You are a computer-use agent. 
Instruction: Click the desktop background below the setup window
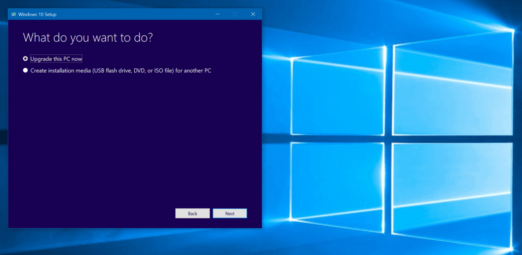(133, 242)
